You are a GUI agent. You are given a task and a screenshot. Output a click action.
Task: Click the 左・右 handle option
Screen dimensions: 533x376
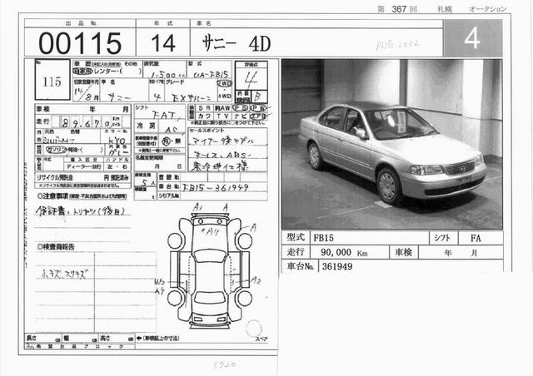pos(117,166)
